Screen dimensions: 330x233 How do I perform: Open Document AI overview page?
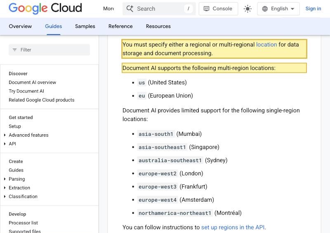pyautogui.click(x=33, y=82)
